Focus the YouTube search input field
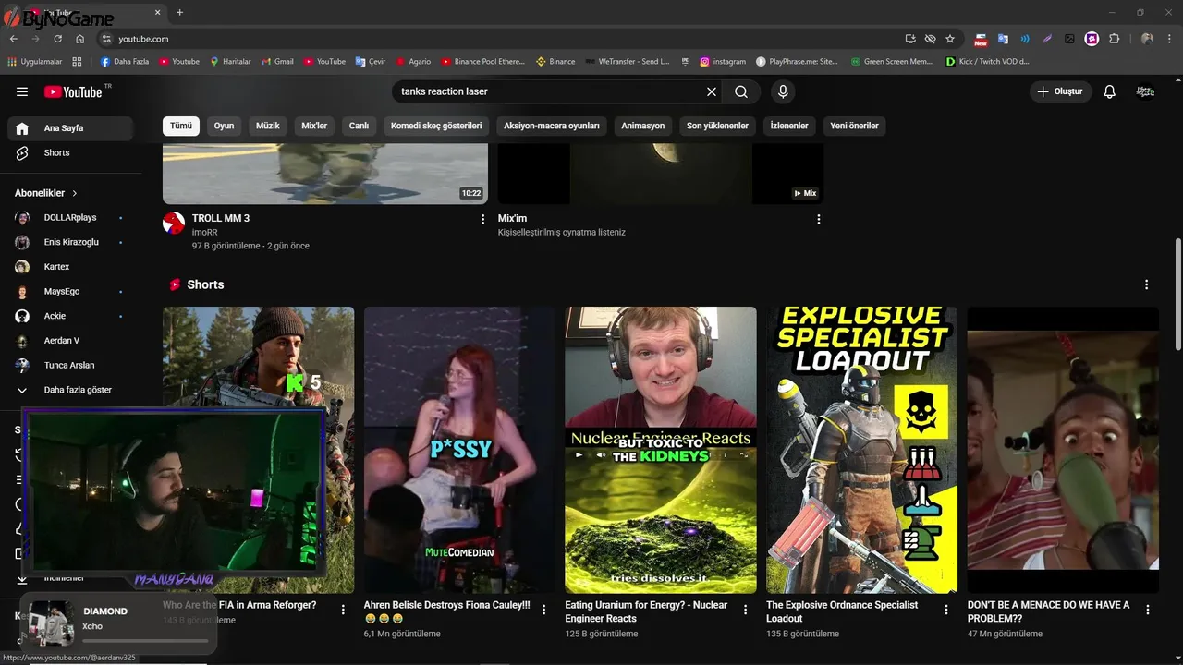This screenshot has height=665, width=1183. tap(550, 91)
